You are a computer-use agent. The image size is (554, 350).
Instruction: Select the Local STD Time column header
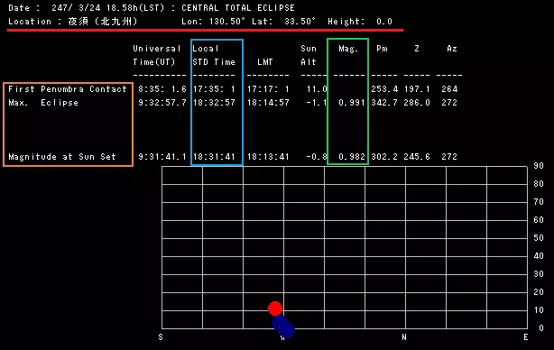pyautogui.click(x=214, y=55)
